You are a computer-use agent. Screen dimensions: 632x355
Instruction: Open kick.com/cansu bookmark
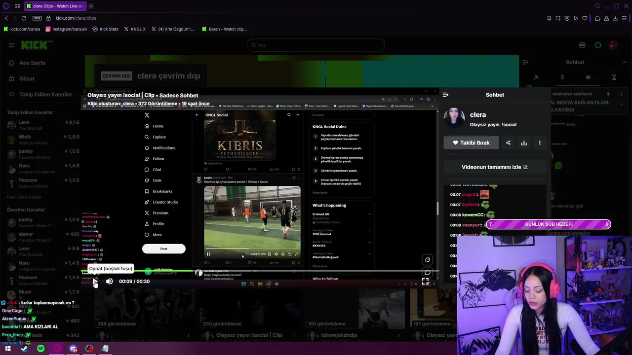22,29
